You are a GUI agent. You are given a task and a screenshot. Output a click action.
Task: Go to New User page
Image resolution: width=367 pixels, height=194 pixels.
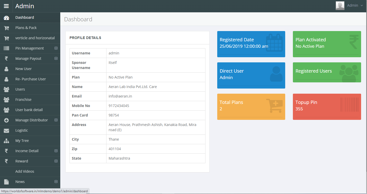click(30, 69)
